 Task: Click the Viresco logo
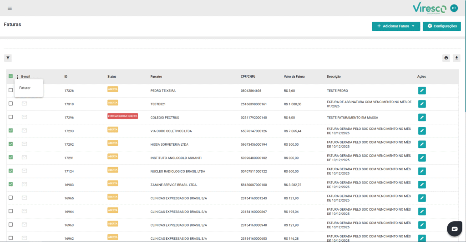tap(429, 8)
